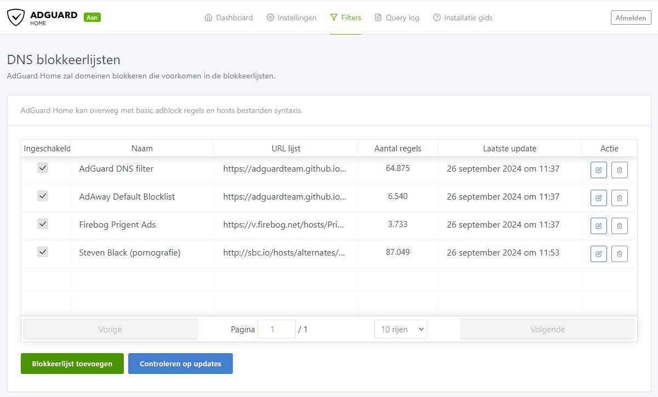Edit the AdAway Default Blocklist entry
The width and height of the screenshot is (658, 397).
point(599,198)
